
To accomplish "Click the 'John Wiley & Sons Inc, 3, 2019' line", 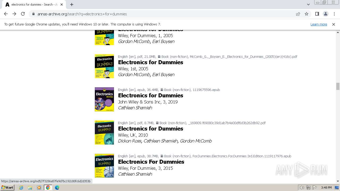I will (x=148, y=102).
